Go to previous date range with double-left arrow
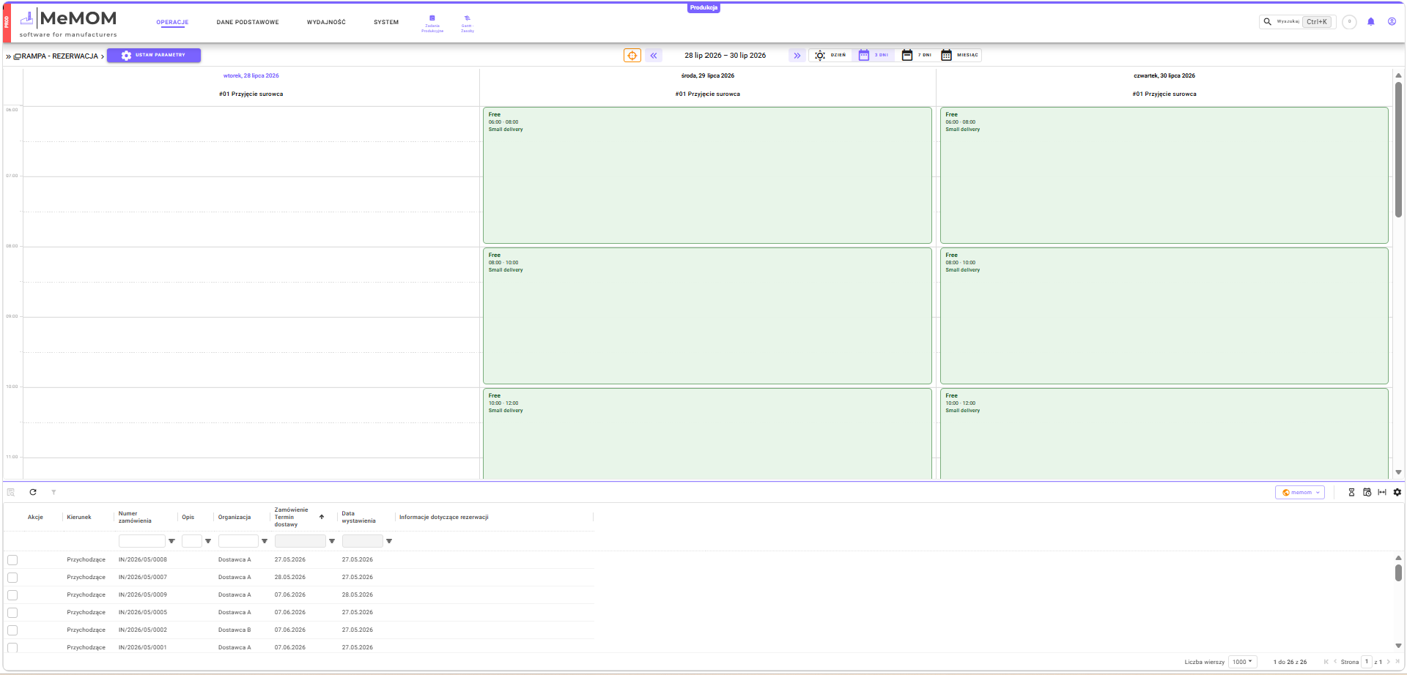1407x675 pixels. [x=654, y=56]
